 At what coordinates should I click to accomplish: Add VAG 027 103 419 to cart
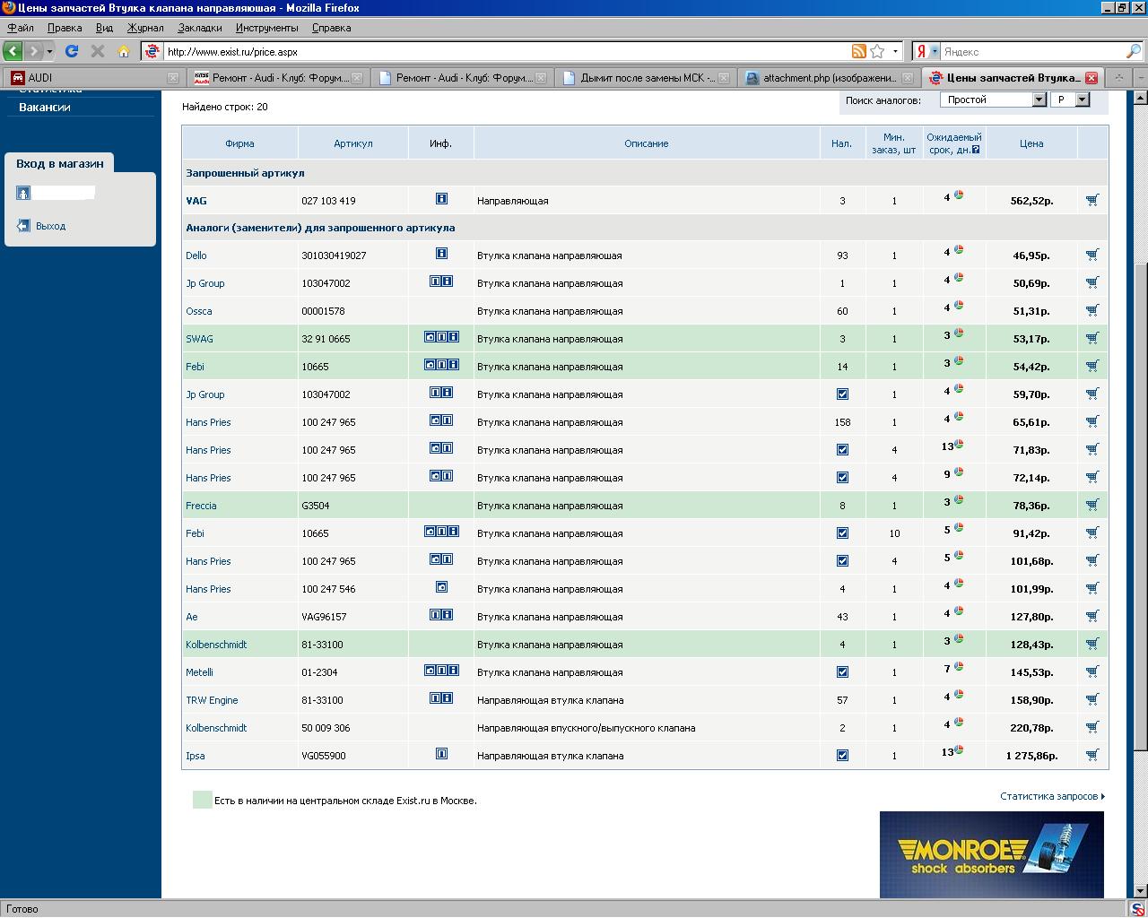1091,200
